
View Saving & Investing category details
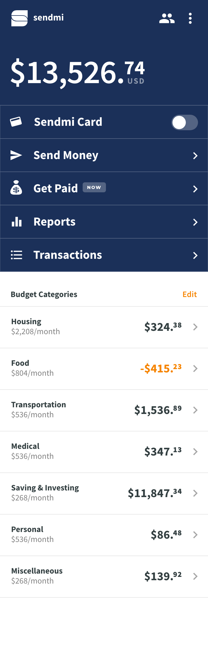click(104, 493)
